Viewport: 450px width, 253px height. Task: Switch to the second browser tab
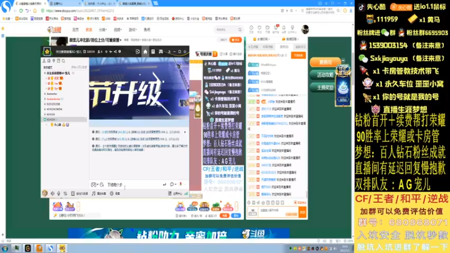pos(65,4)
